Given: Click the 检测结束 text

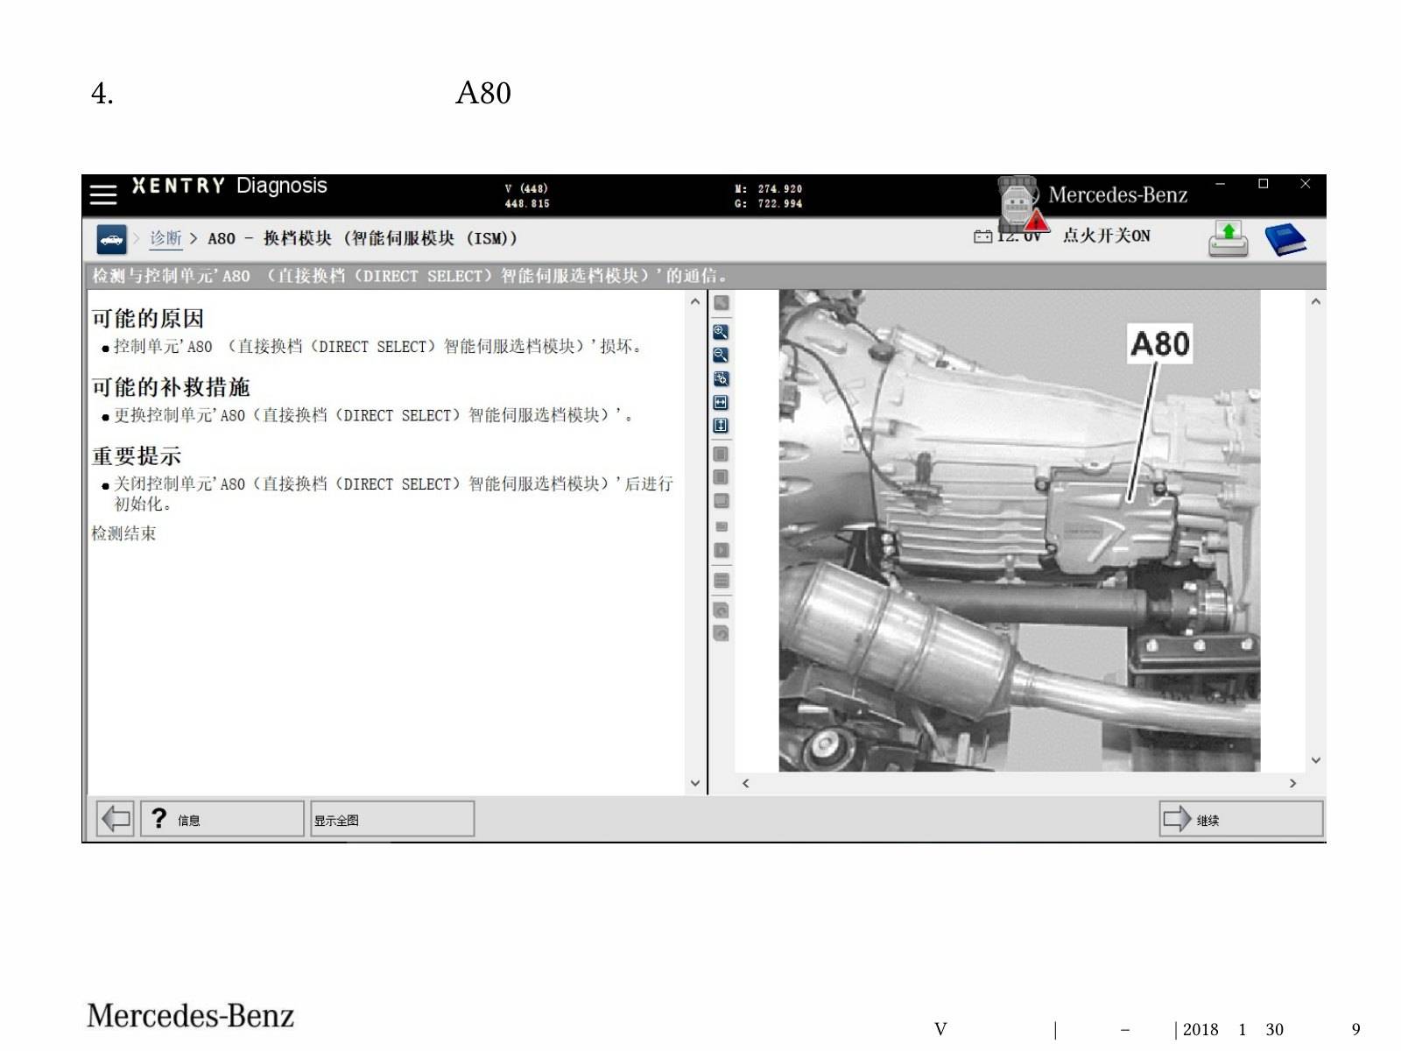Looking at the screenshot, I should click(123, 533).
